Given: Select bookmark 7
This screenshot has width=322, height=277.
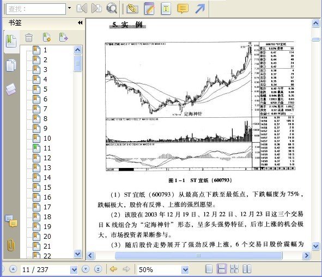Looking at the screenshot, I should pyautogui.click(x=40, y=109).
